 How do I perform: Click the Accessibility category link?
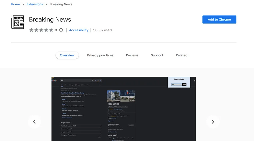[x=79, y=30]
